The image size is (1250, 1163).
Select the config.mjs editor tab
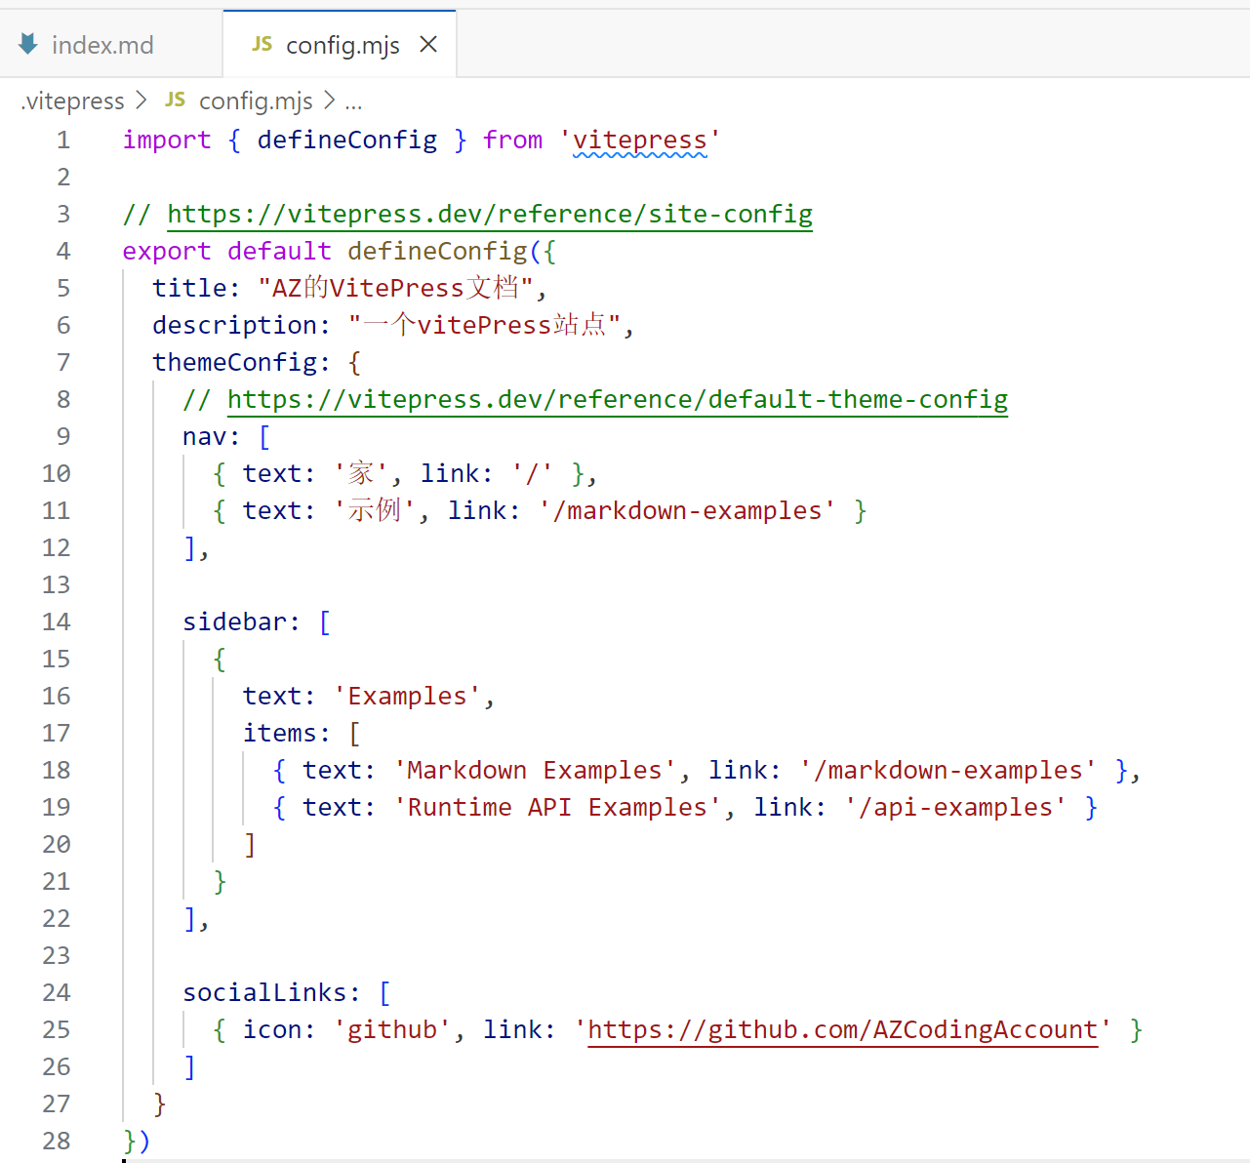[342, 45]
